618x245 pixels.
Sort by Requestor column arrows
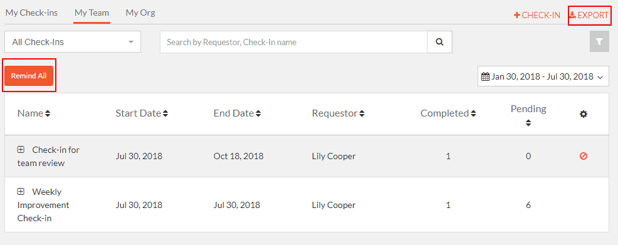pyautogui.click(x=362, y=113)
